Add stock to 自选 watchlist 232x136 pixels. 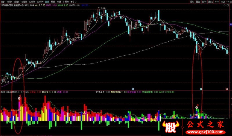coord(229,2)
